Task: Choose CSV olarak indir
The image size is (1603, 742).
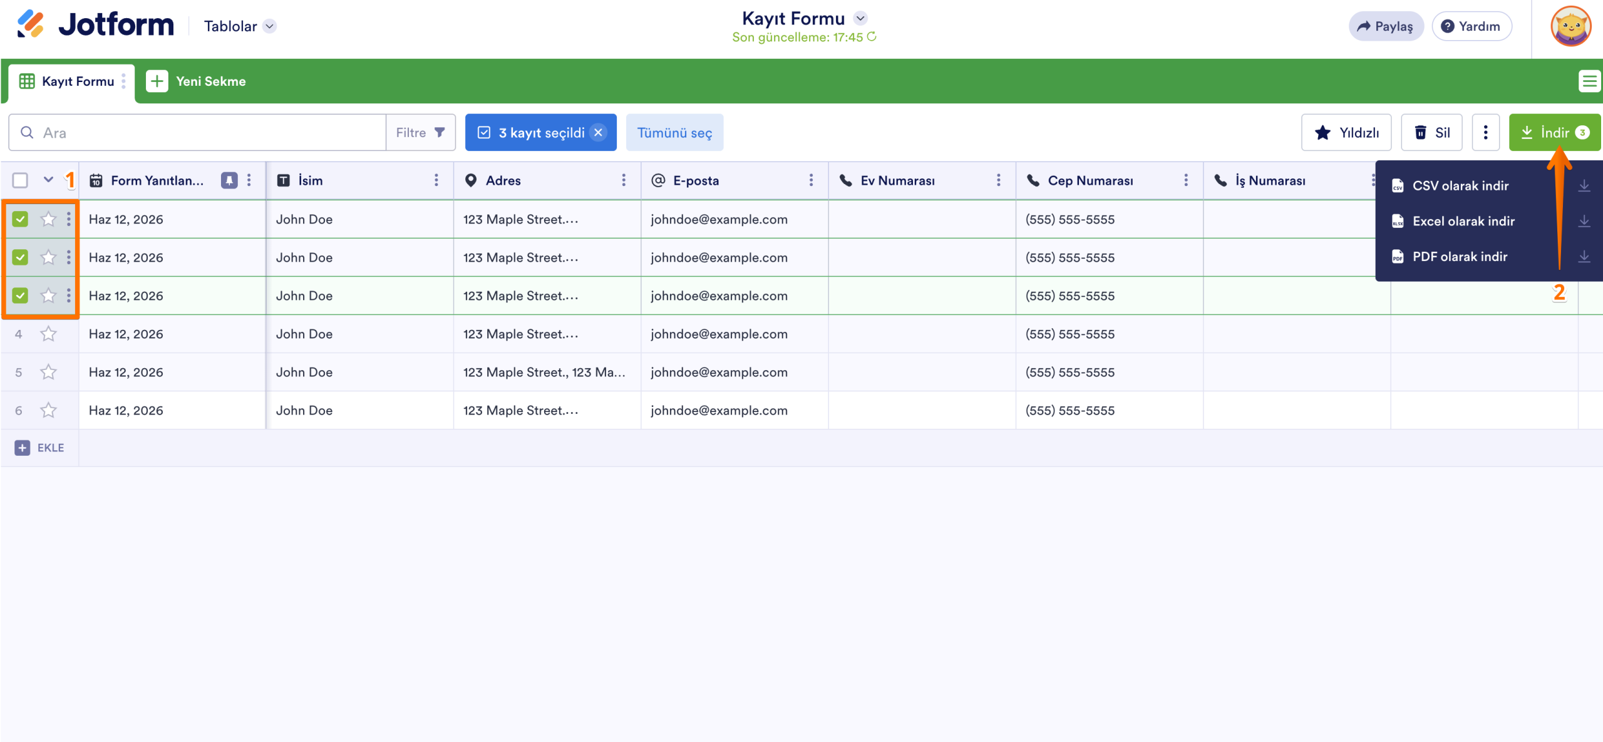Action: (1460, 186)
